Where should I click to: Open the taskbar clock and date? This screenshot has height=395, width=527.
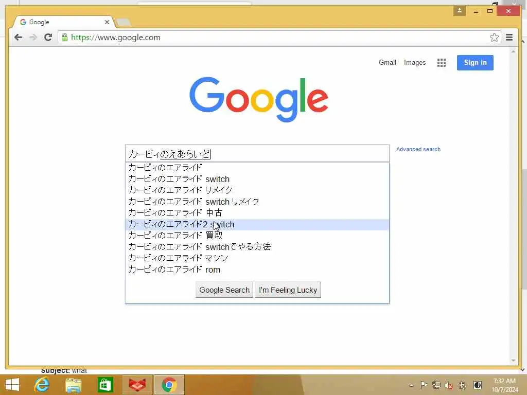504,385
